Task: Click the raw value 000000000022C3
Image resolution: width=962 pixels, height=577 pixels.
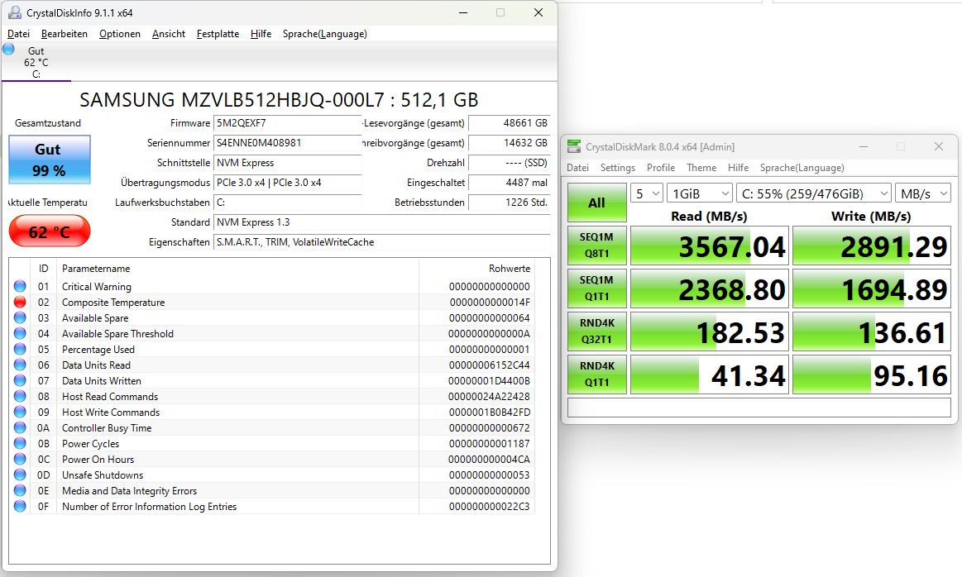Action: (490, 507)
